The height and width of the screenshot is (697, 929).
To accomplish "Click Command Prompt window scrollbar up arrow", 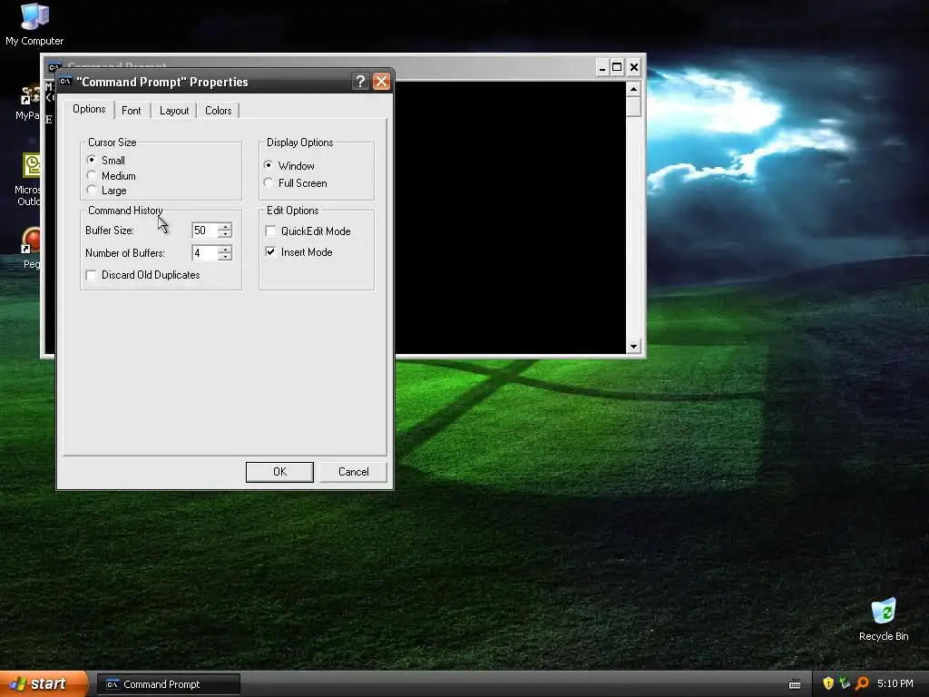I will 633,90.
